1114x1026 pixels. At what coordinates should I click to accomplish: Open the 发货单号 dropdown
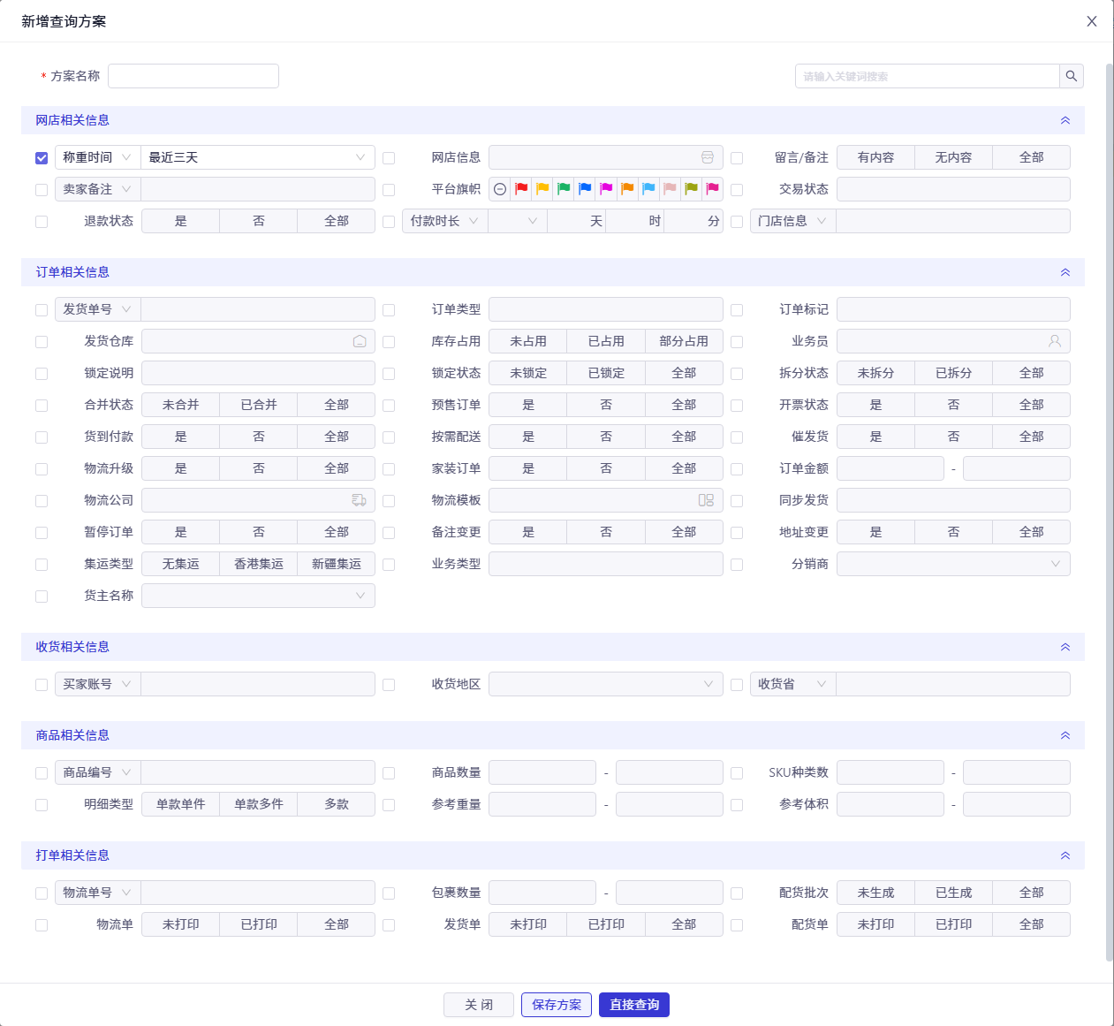coord(97,309)
